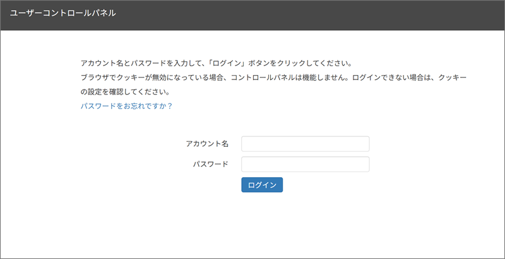Focus the パスワード input field
The height and width of the screenshot is (259, 505).
306,164
